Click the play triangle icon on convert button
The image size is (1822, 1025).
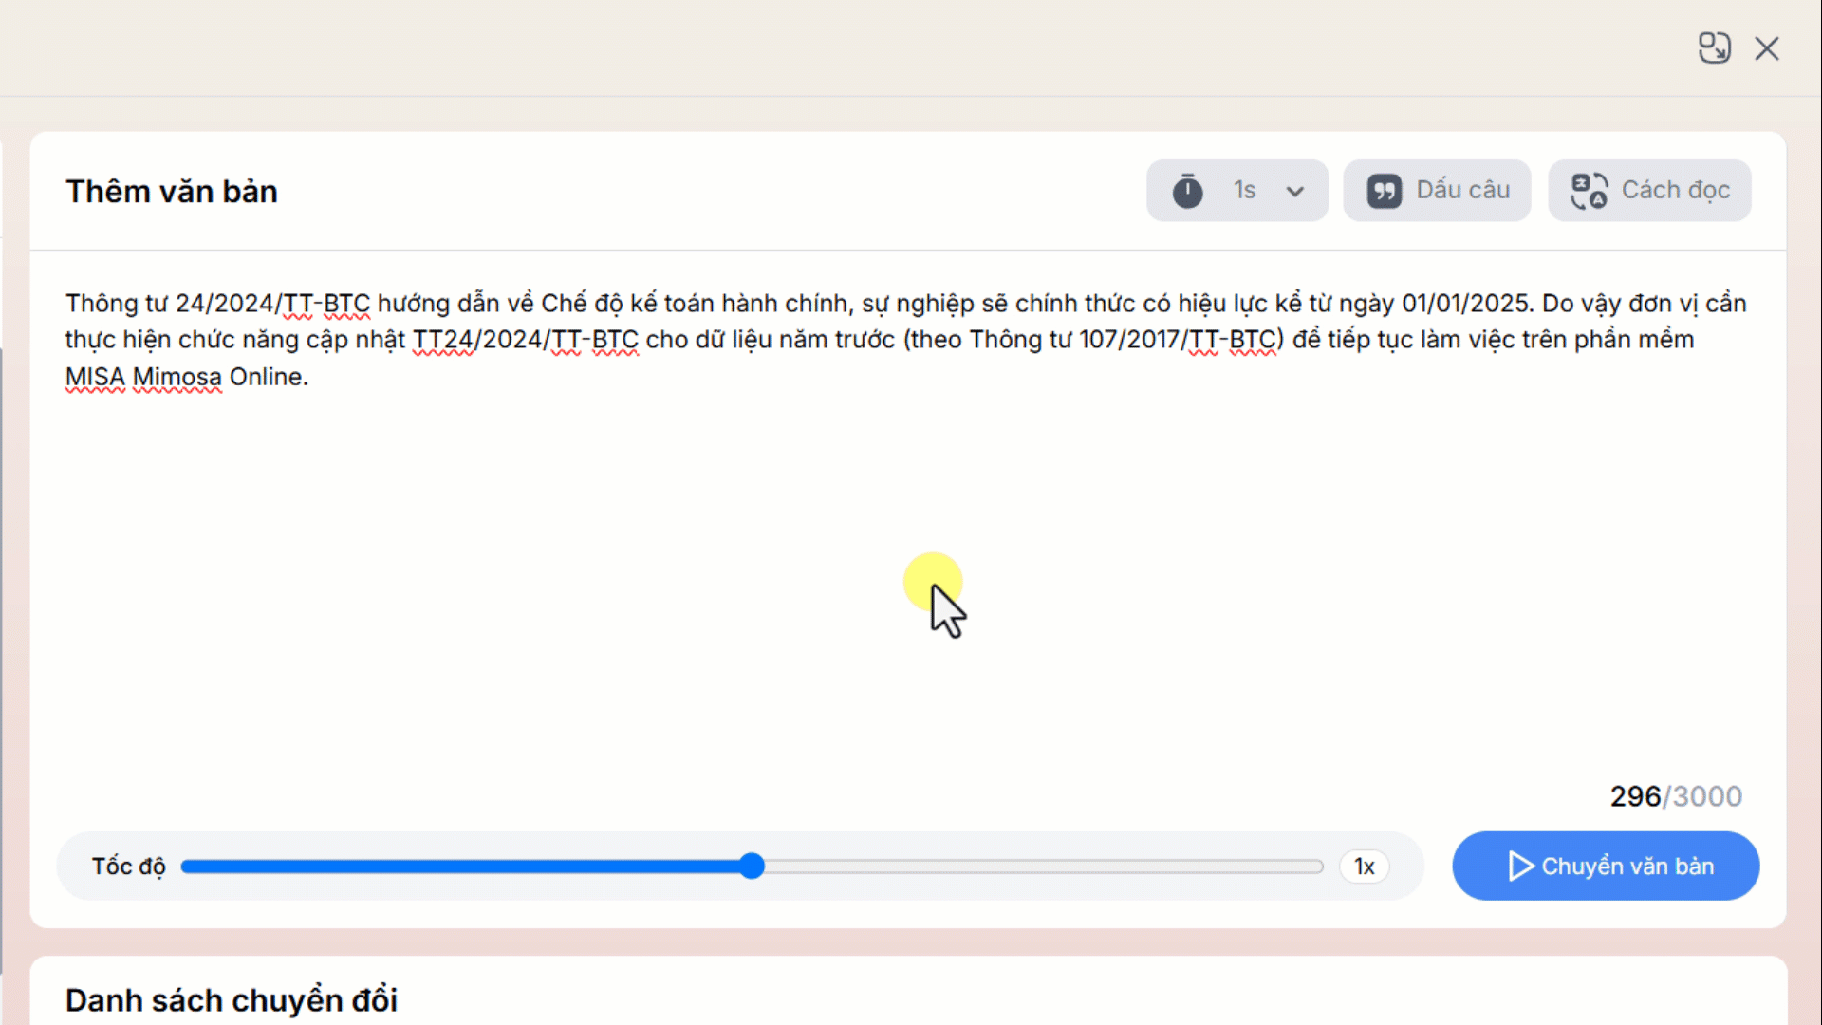1520,866
